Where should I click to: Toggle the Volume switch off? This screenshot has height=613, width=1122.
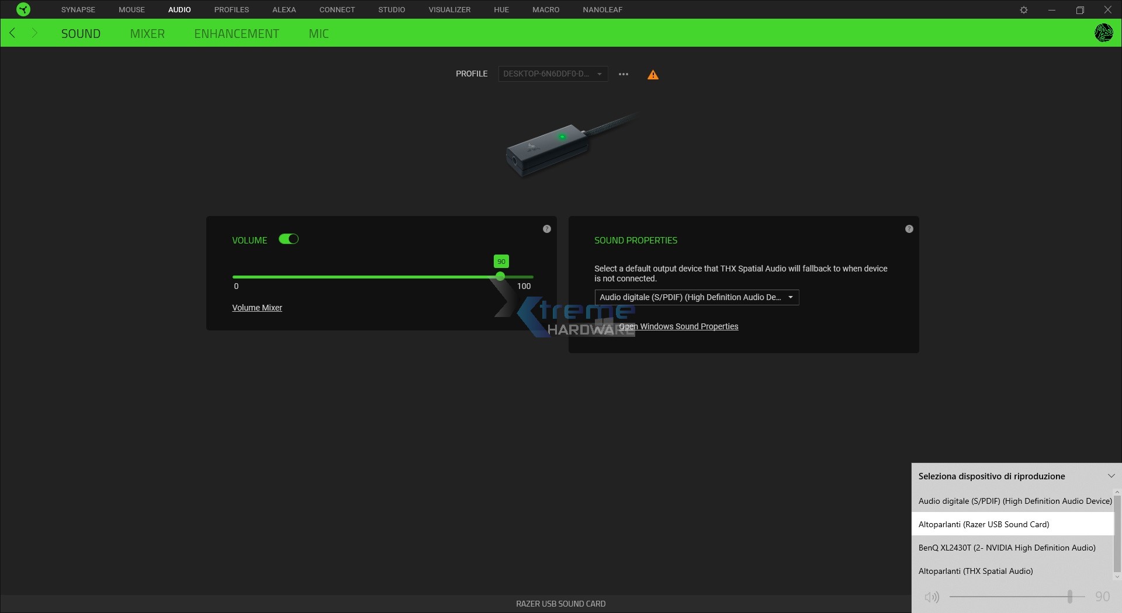pyautogui.click(x=289, y=239)
